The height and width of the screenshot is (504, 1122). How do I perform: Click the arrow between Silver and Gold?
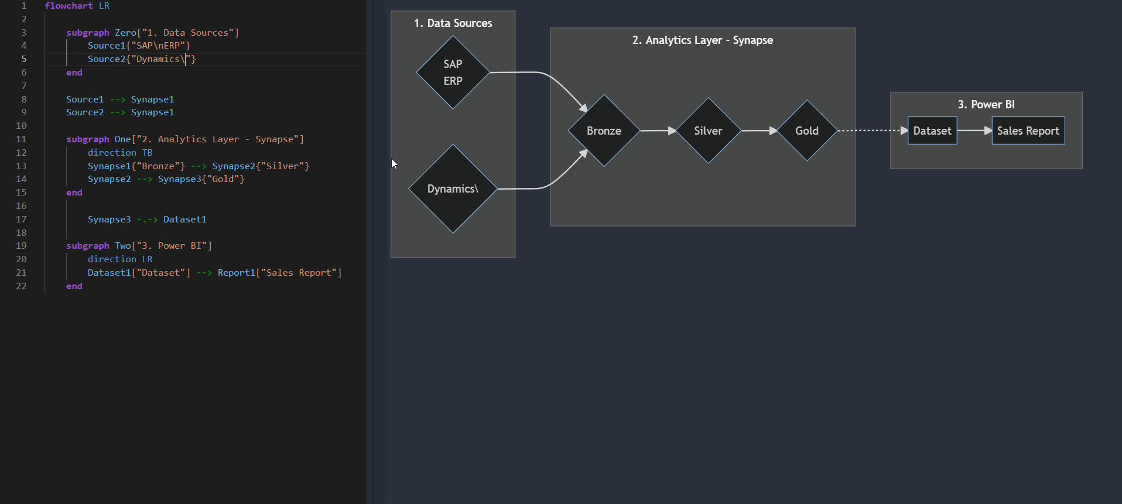pyautogui.click(x=760, y=131)
